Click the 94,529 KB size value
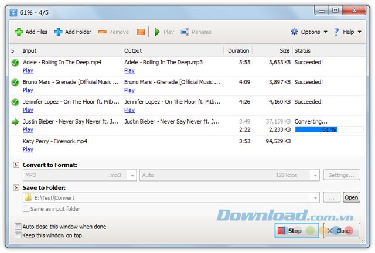 pyautogui.click(x=278, y=141)
